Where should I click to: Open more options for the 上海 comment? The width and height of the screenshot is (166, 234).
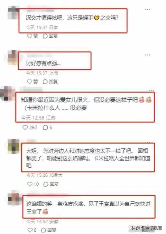click(147, 55)
